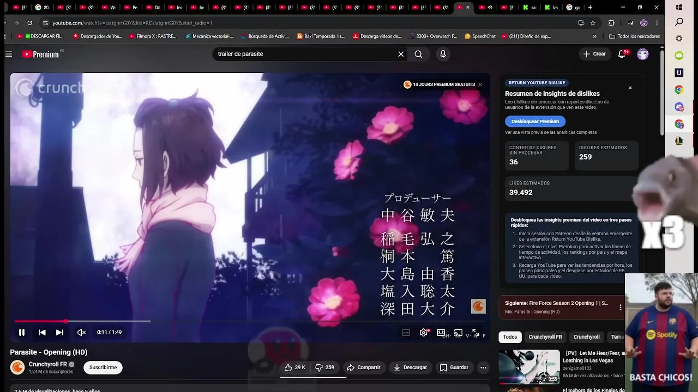Image resolution: width=698 pixels, height=392 pixels.
Task: Click the 14 jours premium gratuits link
Action: (440, 84)
